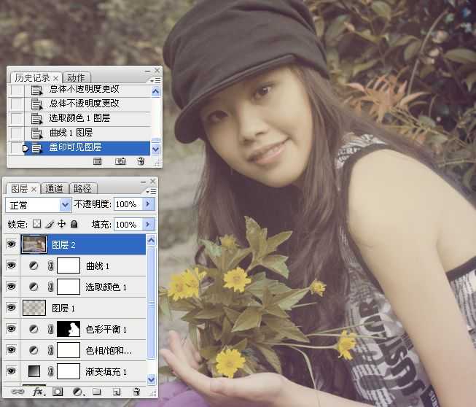Image resolution: width=476 pixels, height=407 pixels.
Task: Create a new layer group
Action: [97, 392]
